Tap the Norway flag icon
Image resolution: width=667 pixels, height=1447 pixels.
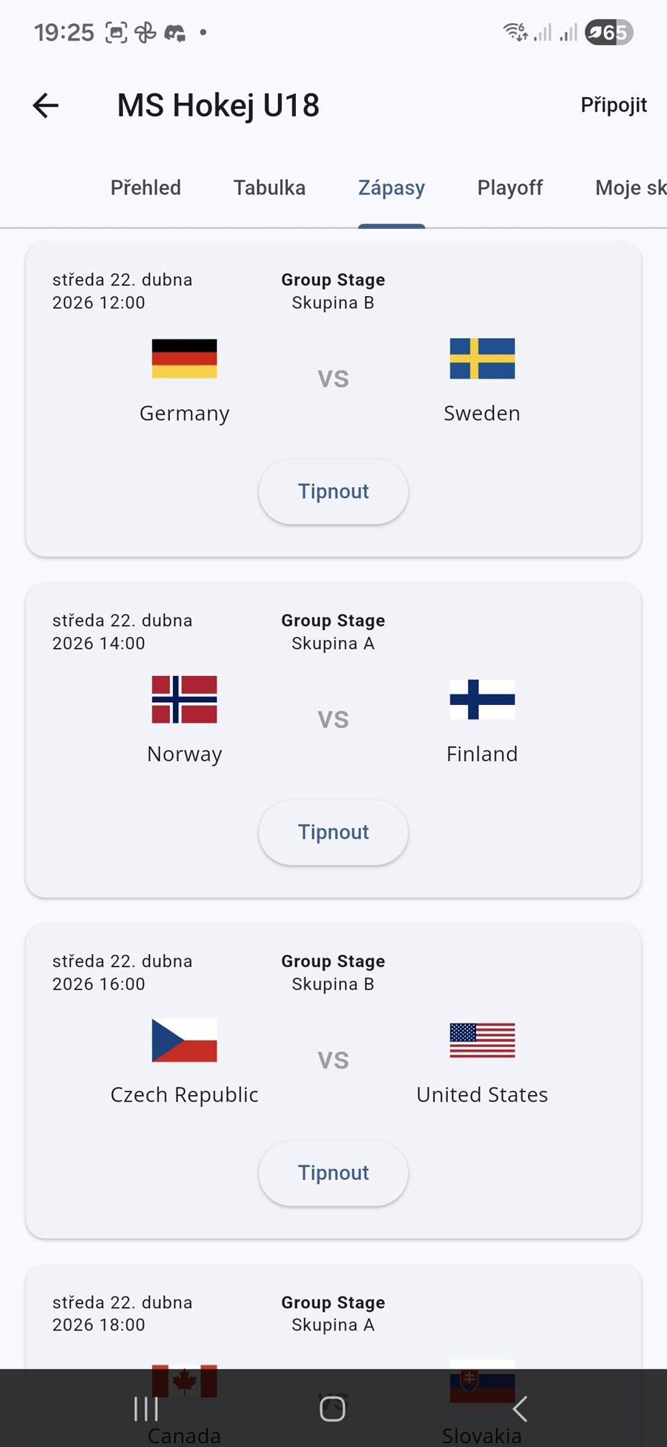184,699
